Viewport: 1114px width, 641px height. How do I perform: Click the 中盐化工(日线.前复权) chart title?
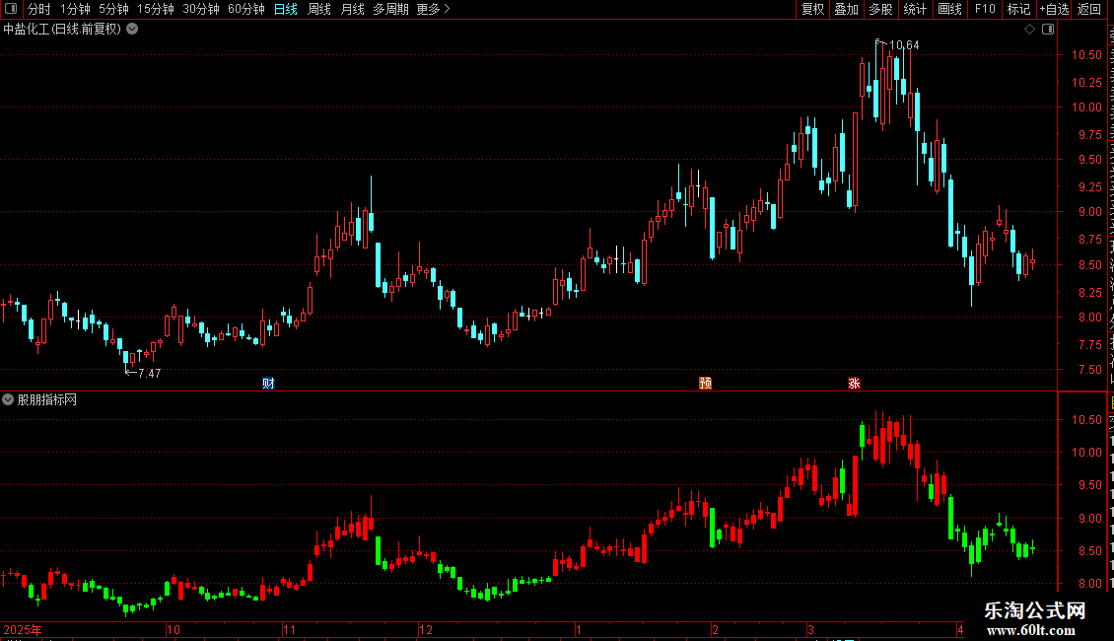(62, 30)
